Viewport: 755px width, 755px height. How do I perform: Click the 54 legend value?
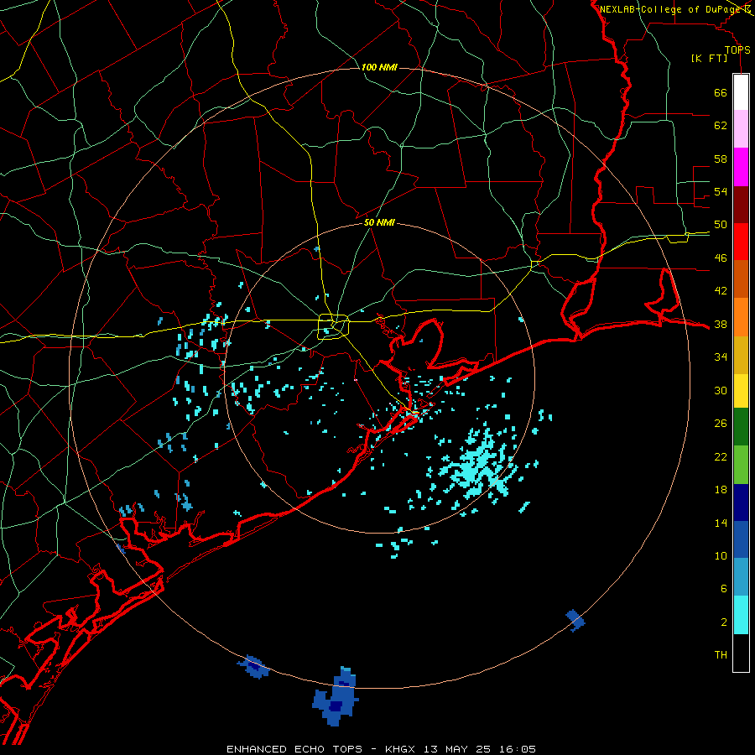[x=721, y=191]
